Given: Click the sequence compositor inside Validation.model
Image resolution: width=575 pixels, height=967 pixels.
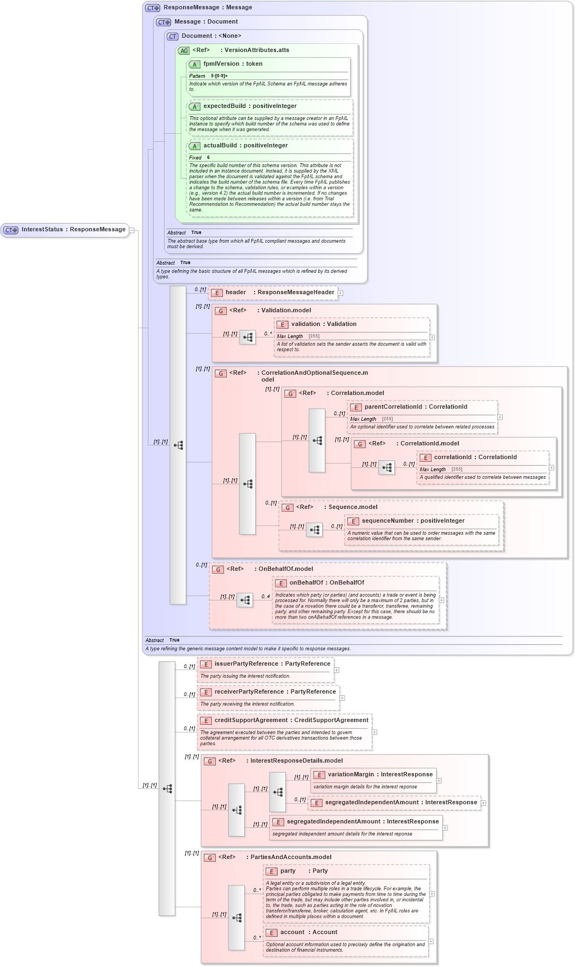Looking at the screenshot, I should 248,337.
